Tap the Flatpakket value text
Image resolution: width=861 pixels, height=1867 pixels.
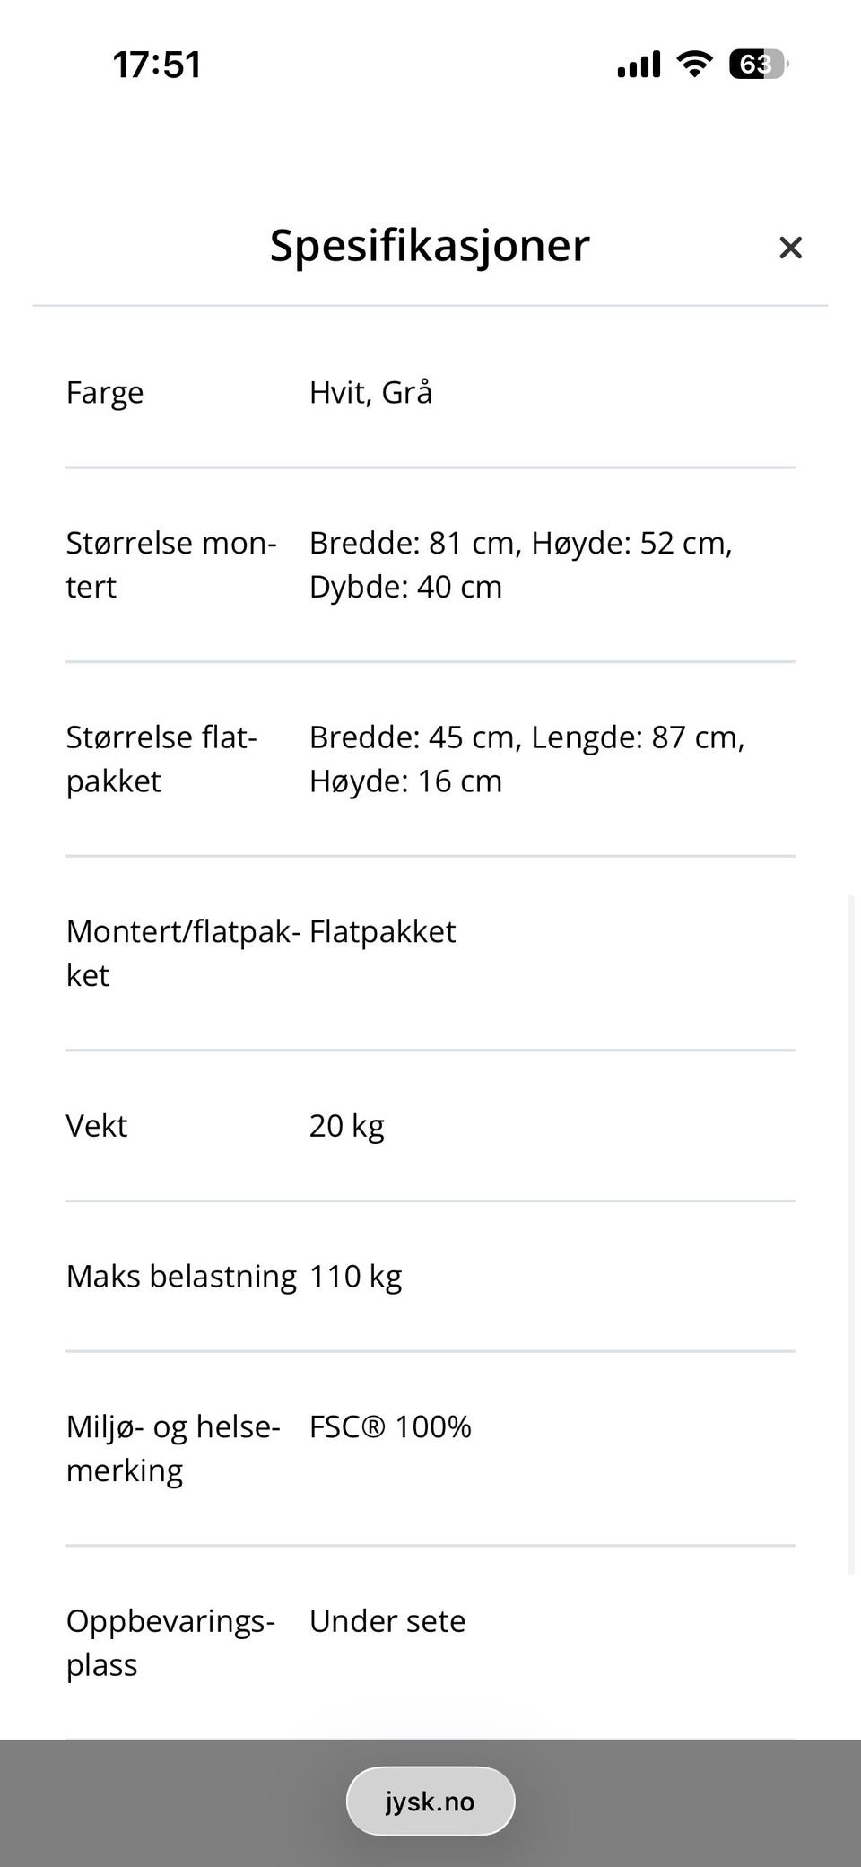coord(382,931)
